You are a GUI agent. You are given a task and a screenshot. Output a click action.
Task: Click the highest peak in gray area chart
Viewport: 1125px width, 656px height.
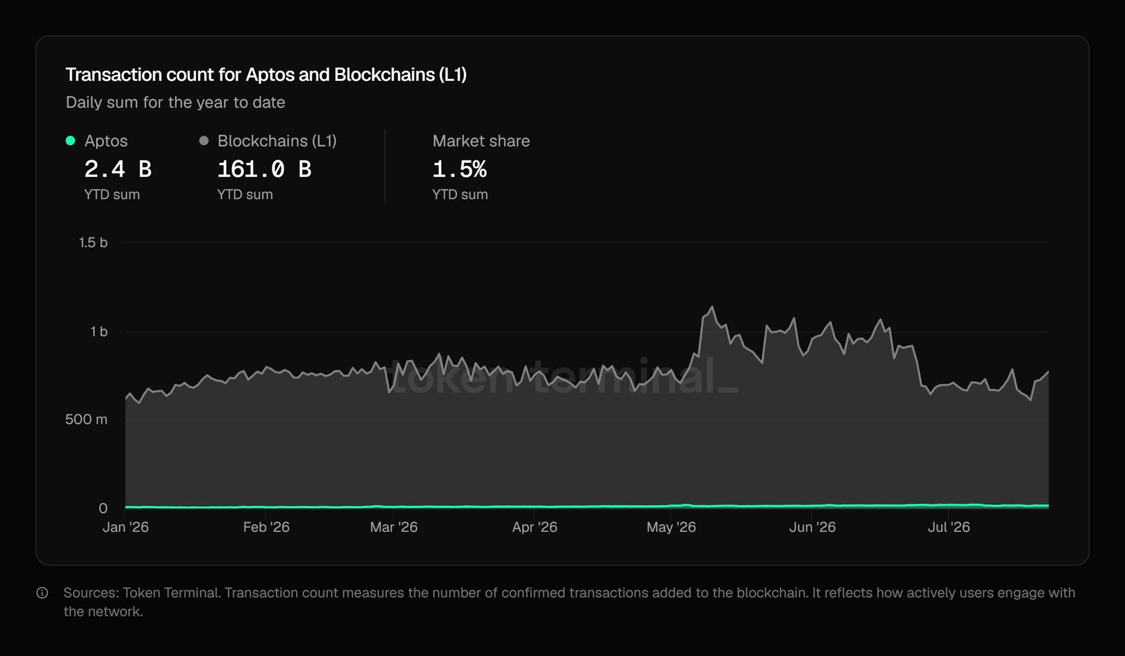tap(712, 307)
